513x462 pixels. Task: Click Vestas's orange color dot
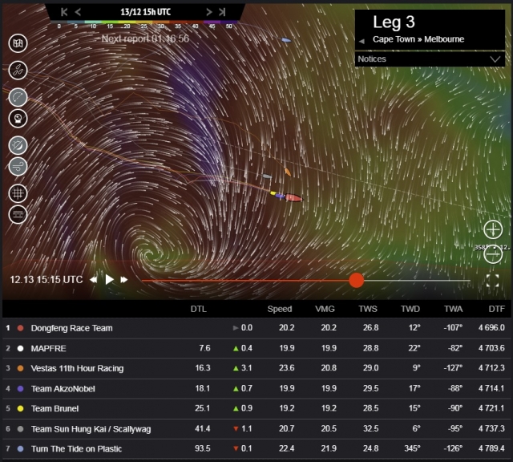pos(20,369)
